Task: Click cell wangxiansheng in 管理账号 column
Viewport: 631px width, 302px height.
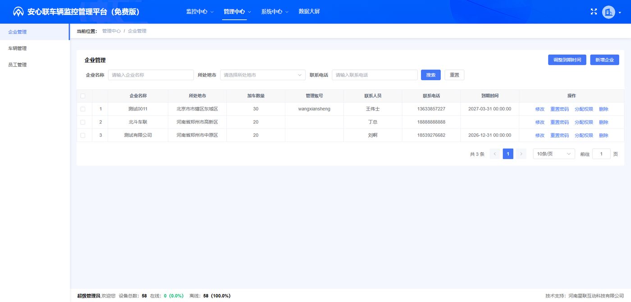Action: 314,109
